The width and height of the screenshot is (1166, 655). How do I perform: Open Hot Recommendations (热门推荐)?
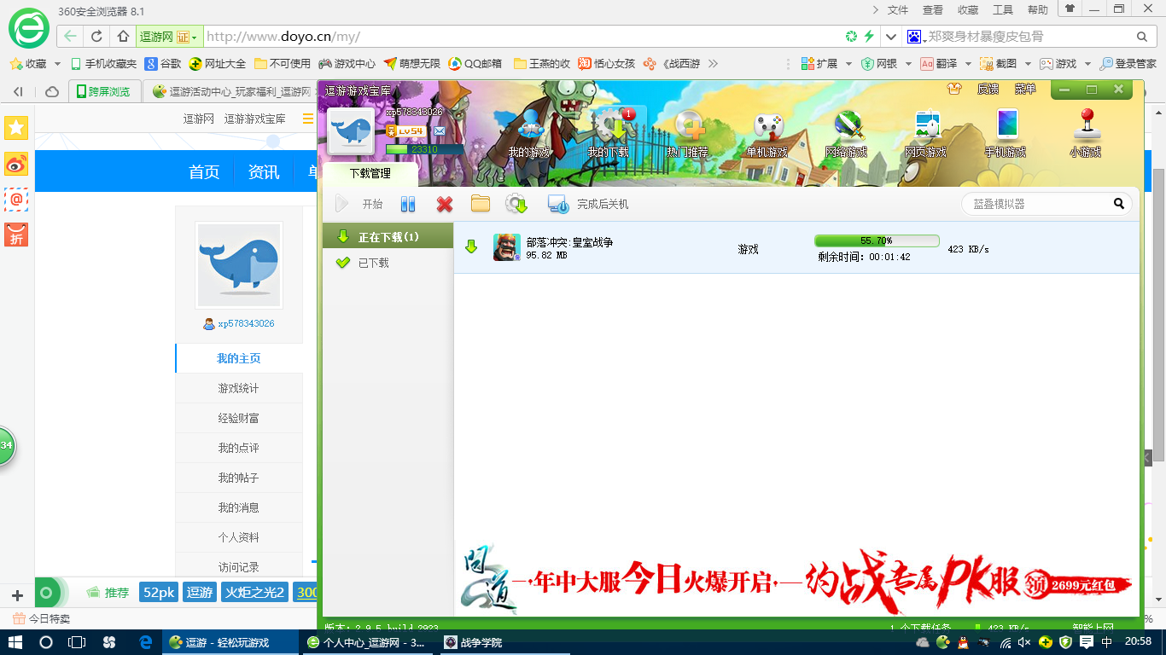click(687, 134)
